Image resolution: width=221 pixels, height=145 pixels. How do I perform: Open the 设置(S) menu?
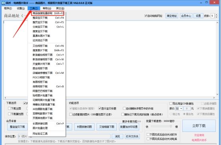tap(21, 8)
